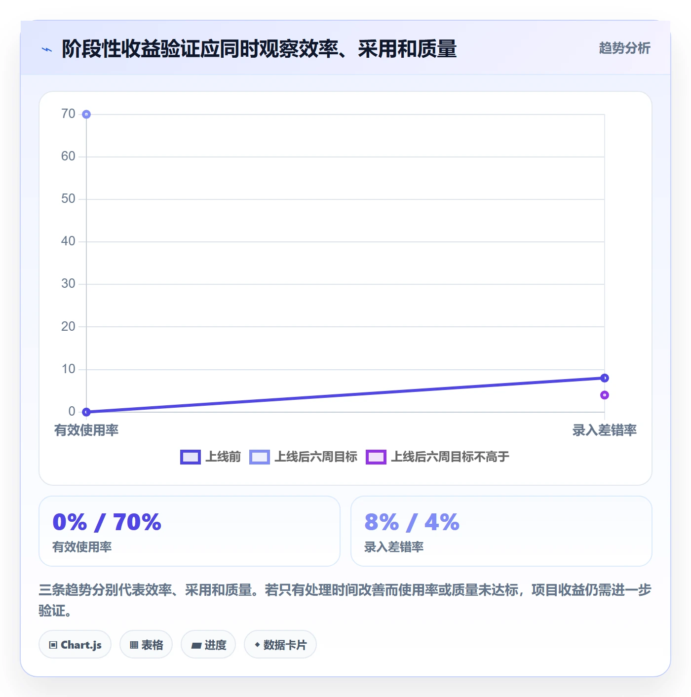Toggle the 上线后六周目标不高于 legend swatch

pyautogui.click(x=376, y=457)
